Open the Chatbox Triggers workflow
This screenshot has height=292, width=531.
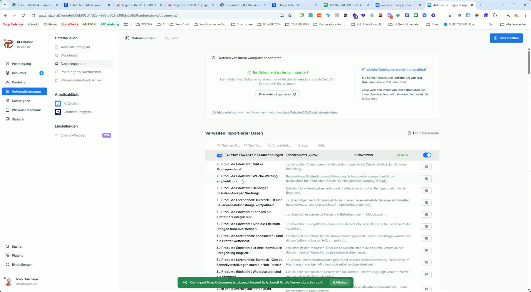click(x=77, y=112)
